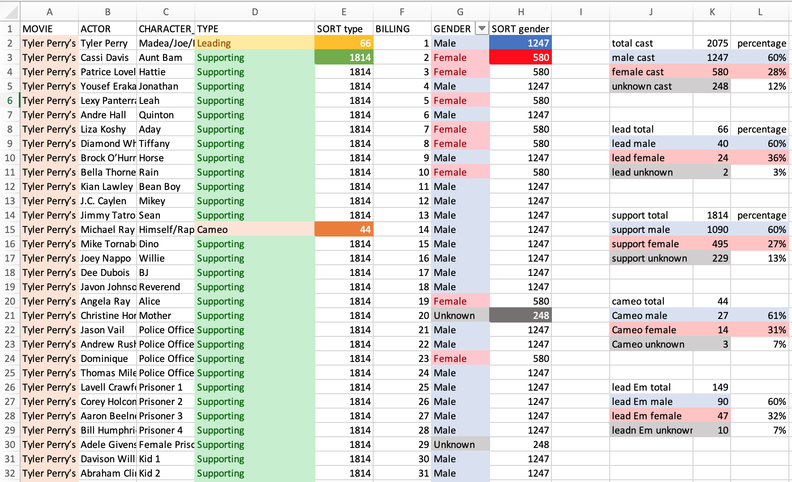Select column H header
Image resolution: width=792 pixels, height=482 pixels.
click(520, 12)
